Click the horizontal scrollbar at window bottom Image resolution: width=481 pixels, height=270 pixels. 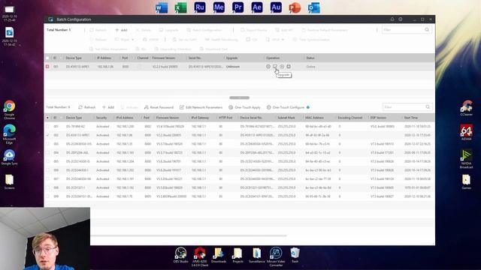click(188, 235)
